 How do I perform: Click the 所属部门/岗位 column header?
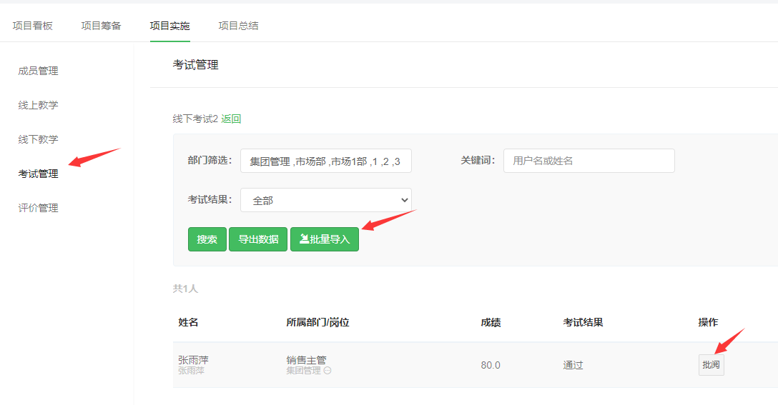(317, 323)
